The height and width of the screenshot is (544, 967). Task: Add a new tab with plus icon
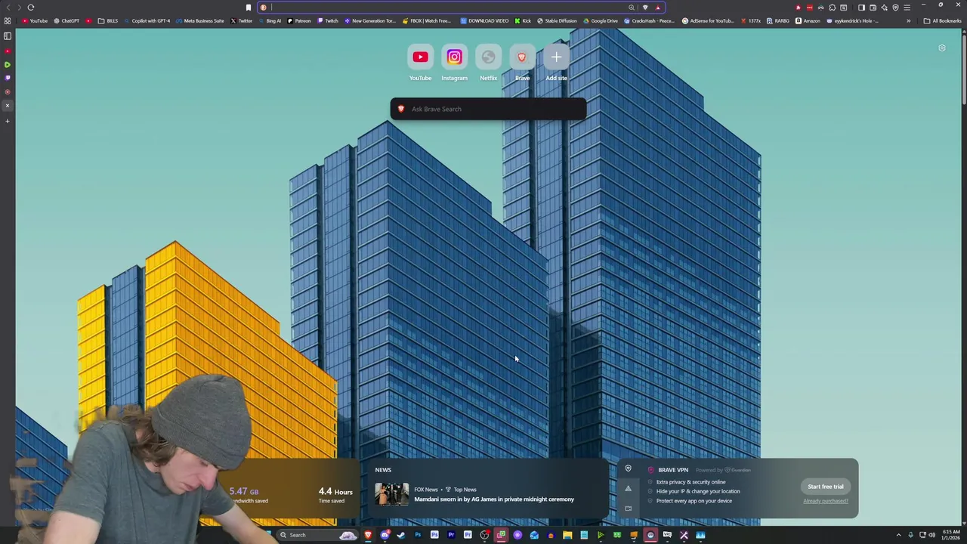(8, 121)
